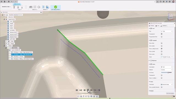
Task: Toggle the Toolpath section checkbox
Action: [151, 40]
